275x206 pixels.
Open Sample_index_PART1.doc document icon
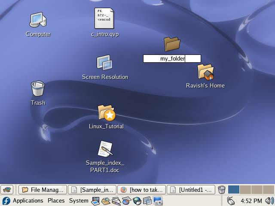105,149
